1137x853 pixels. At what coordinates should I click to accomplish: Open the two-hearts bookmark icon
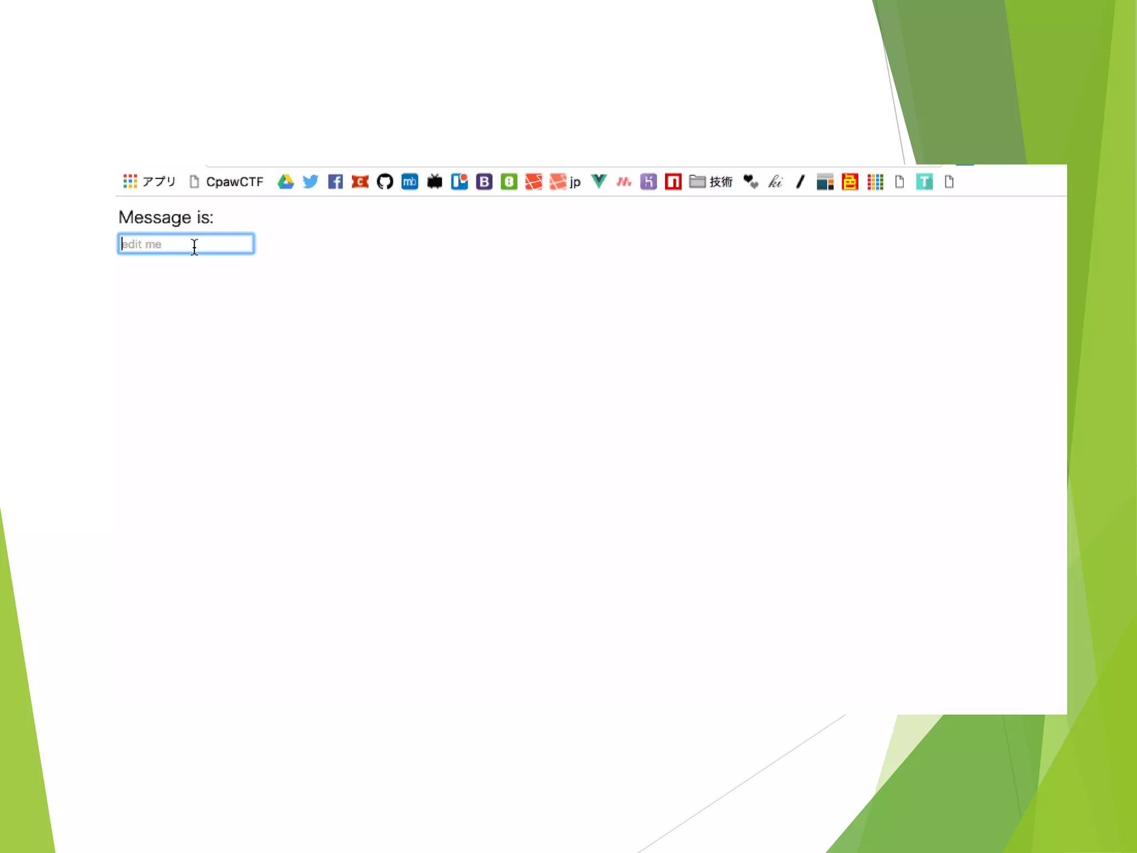click(751, 182)
